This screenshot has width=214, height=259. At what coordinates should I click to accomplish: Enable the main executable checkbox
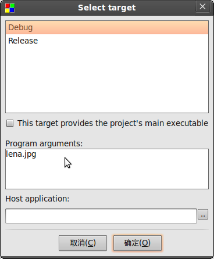pyautogui.click(x=10, y=123)
